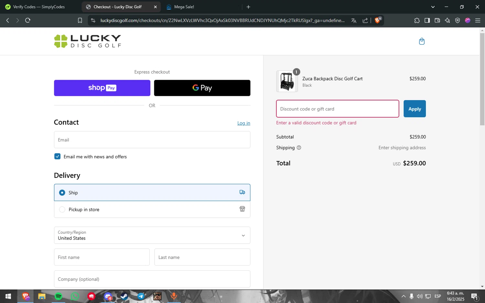The height and width of the screenshot is (303, 485).
Task: Click the volume speaker tray icon
Action: coord(420,296)
